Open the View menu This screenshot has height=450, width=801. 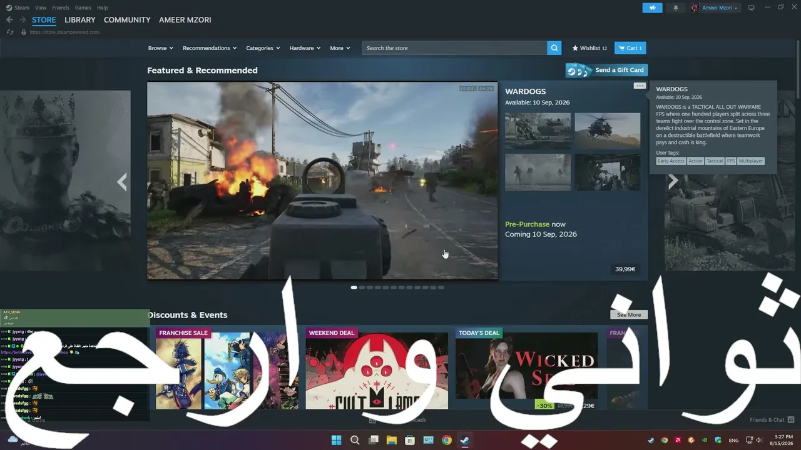click(41, 7)
